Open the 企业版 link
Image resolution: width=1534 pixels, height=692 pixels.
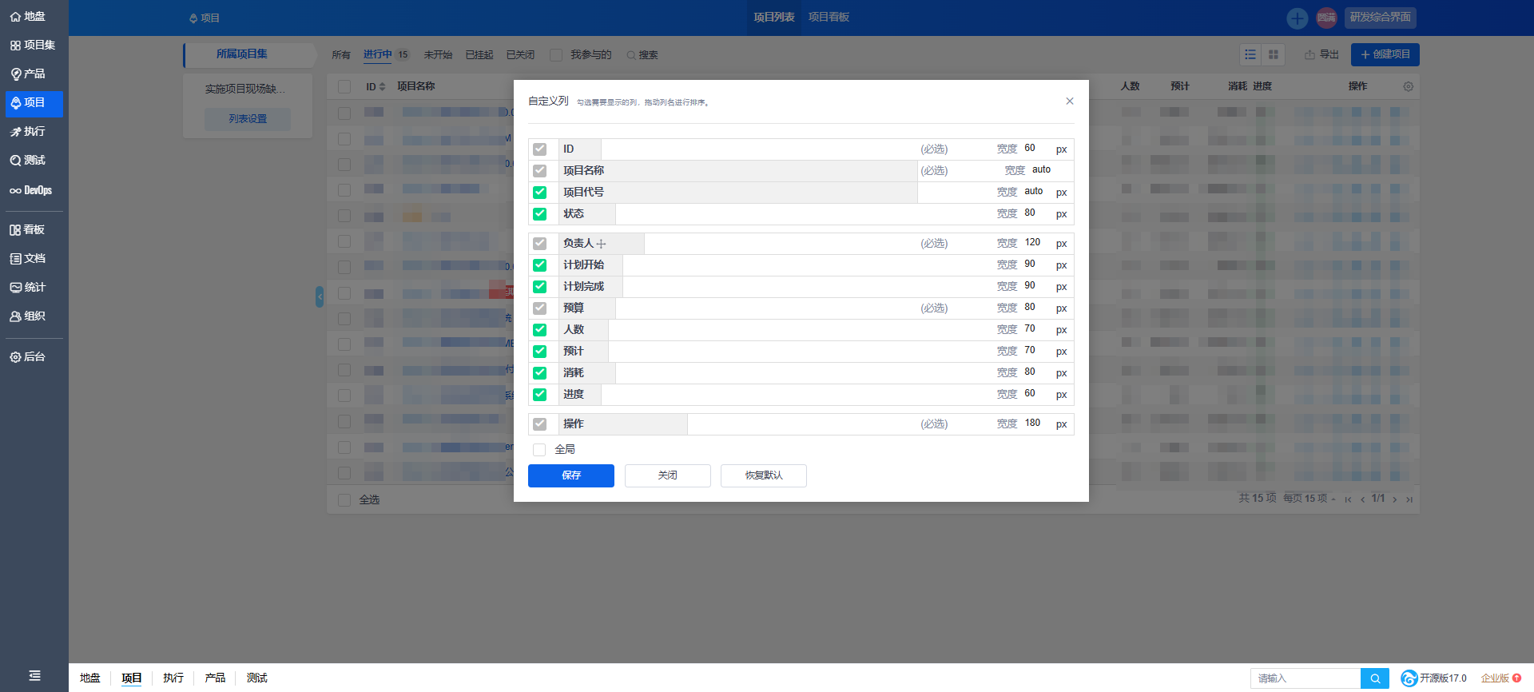point(1501,678)
